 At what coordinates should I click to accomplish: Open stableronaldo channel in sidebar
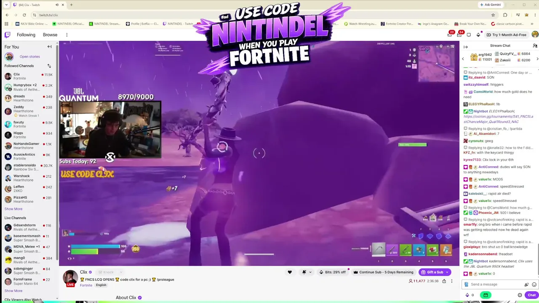click(x=29, y=167)
